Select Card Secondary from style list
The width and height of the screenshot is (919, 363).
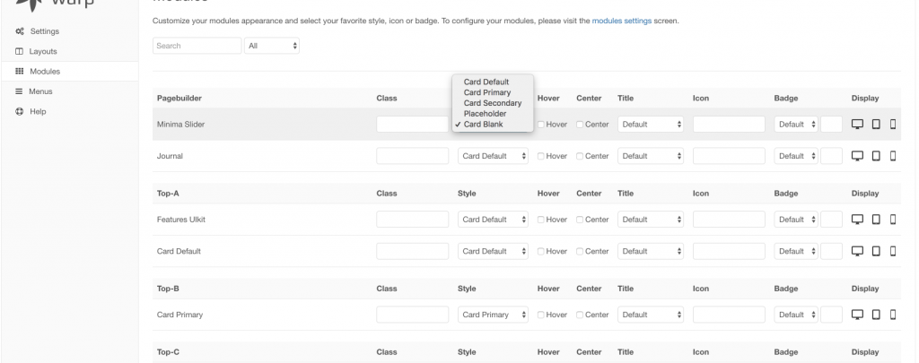(492, 103)
